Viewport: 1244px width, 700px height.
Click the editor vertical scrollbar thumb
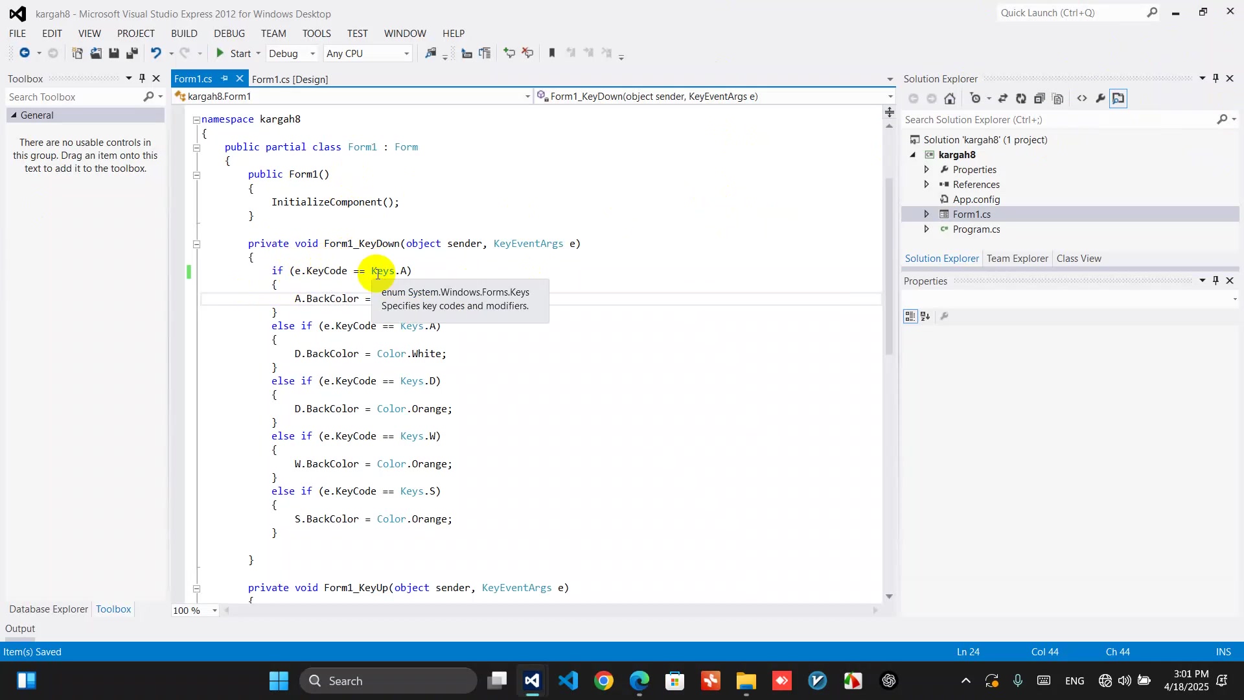(x=889, y=266)
